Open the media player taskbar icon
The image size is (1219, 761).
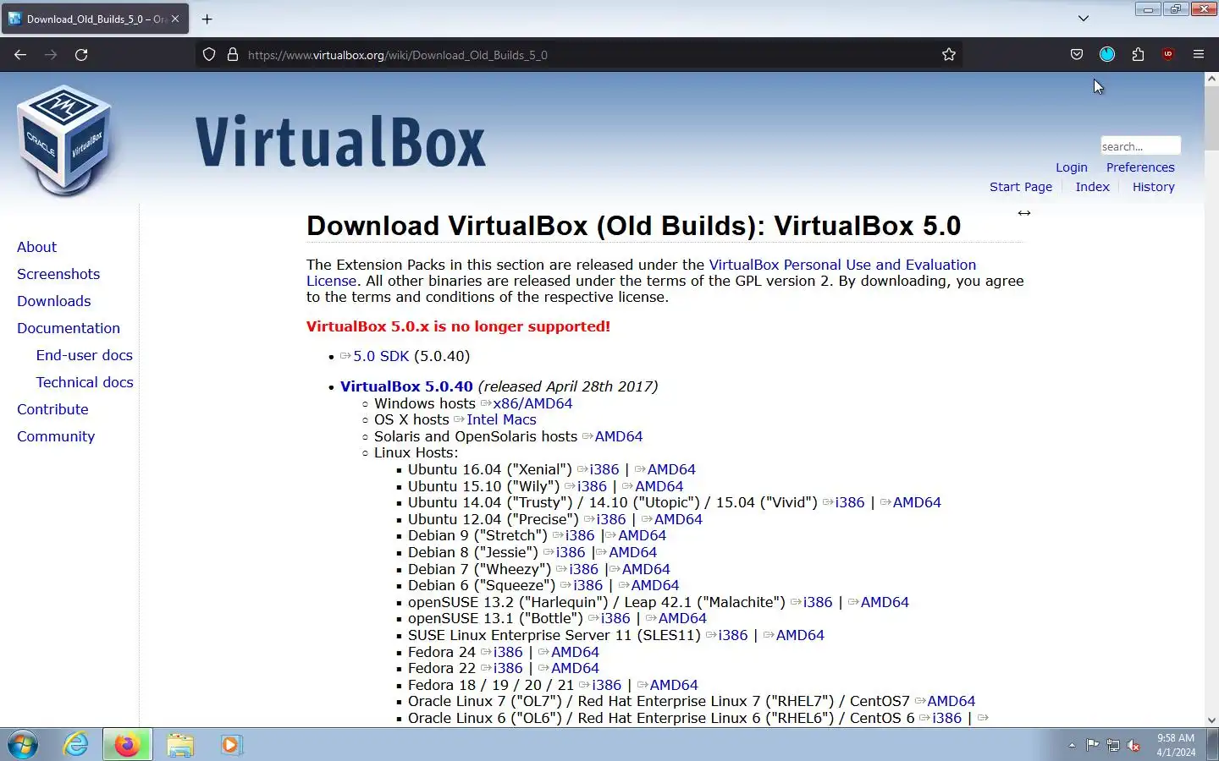230,745
